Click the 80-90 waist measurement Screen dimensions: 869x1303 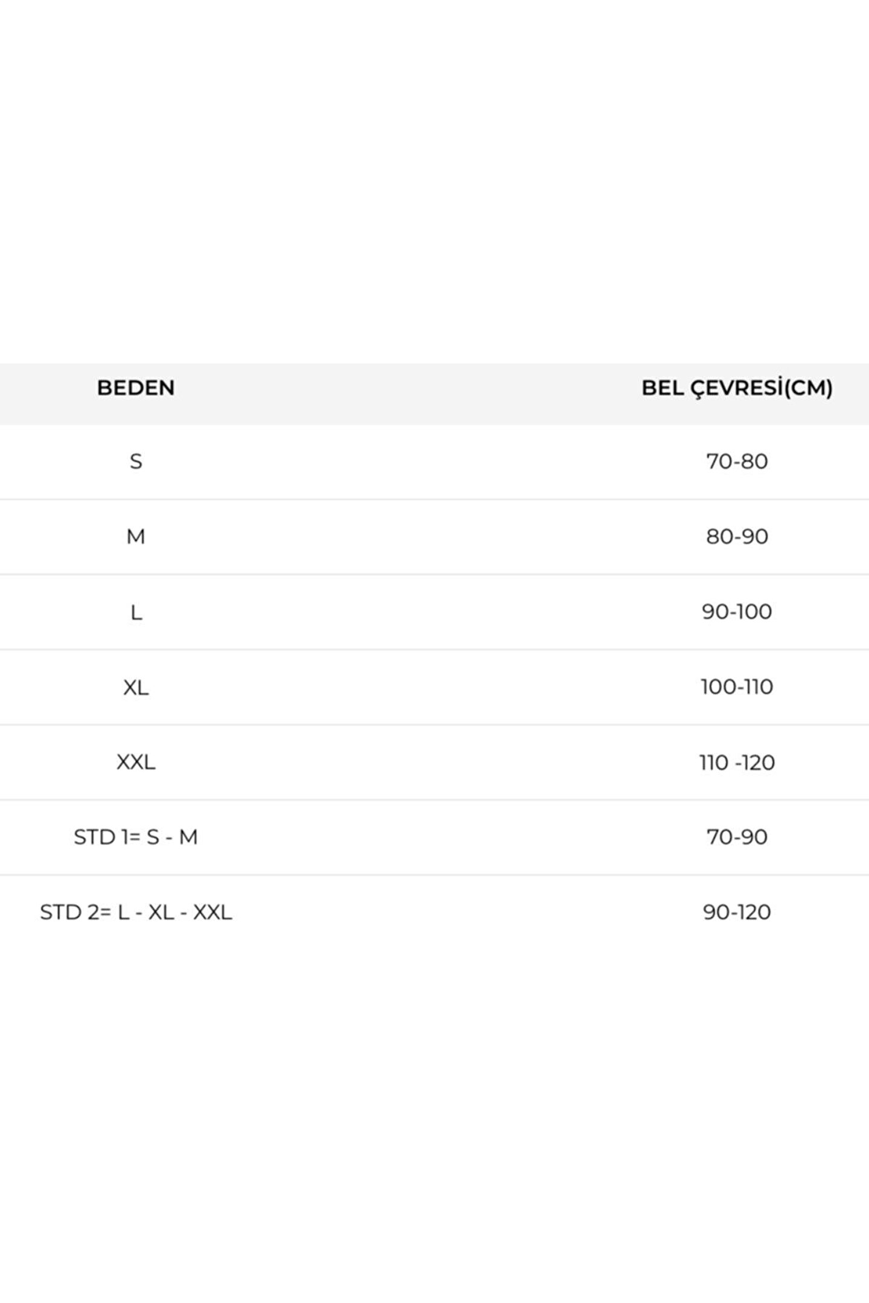click(x=737, y=536)
